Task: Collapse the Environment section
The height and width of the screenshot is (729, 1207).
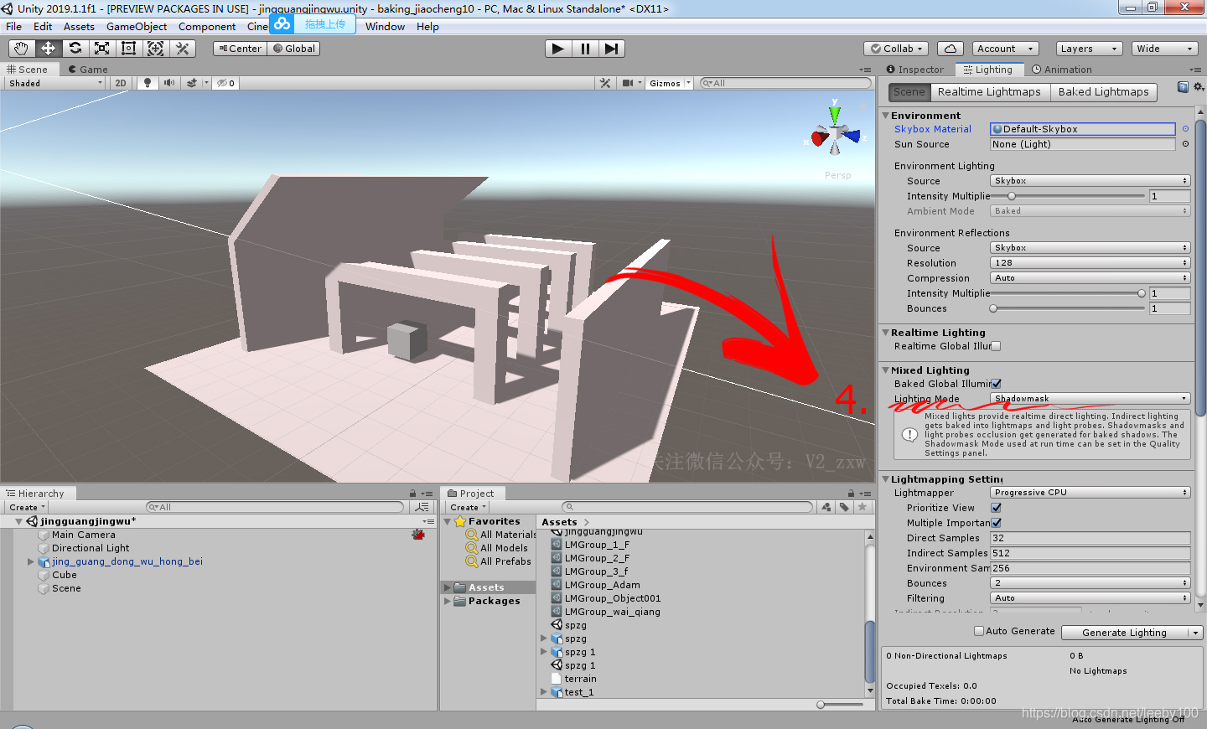Action: click(x=885, y=116)
